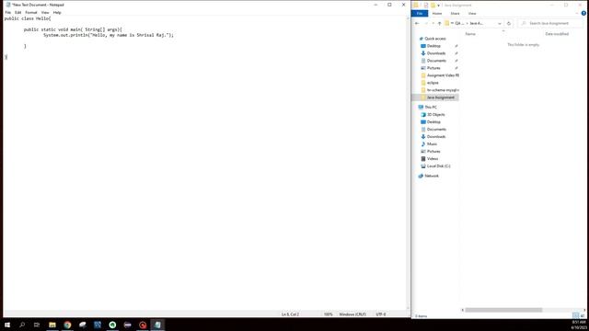Open the clock and date in system tray
The width and height of the screenshot is (589, 331).
tap(579, 325)
